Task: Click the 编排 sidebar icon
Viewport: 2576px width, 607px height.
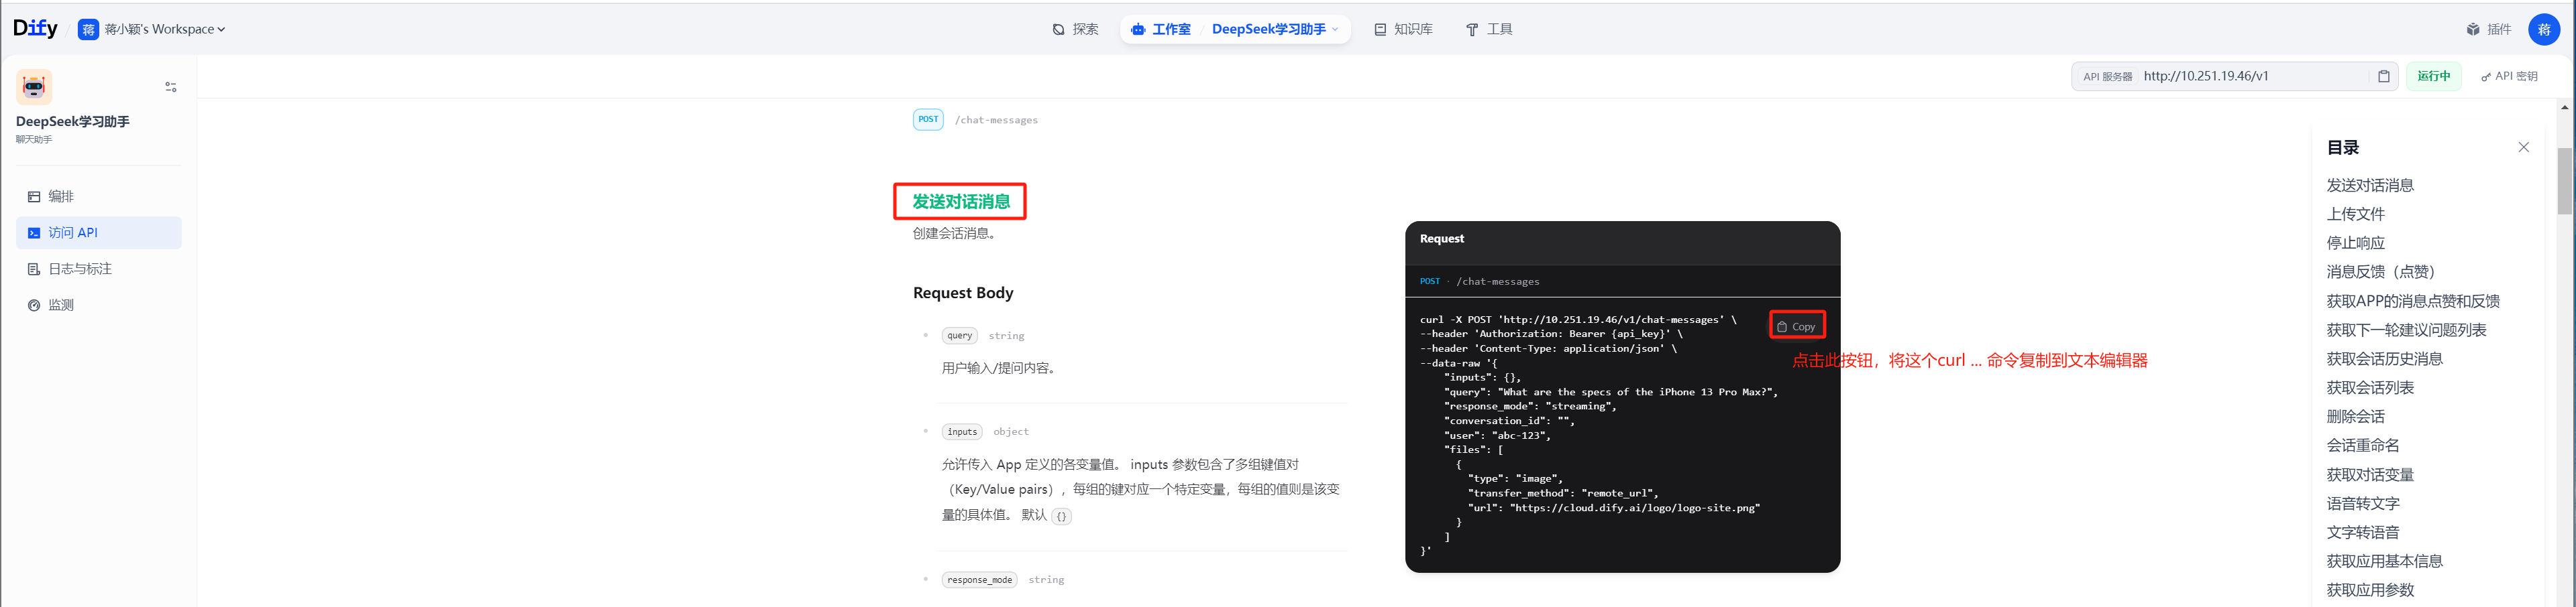Action: [34, 197]
